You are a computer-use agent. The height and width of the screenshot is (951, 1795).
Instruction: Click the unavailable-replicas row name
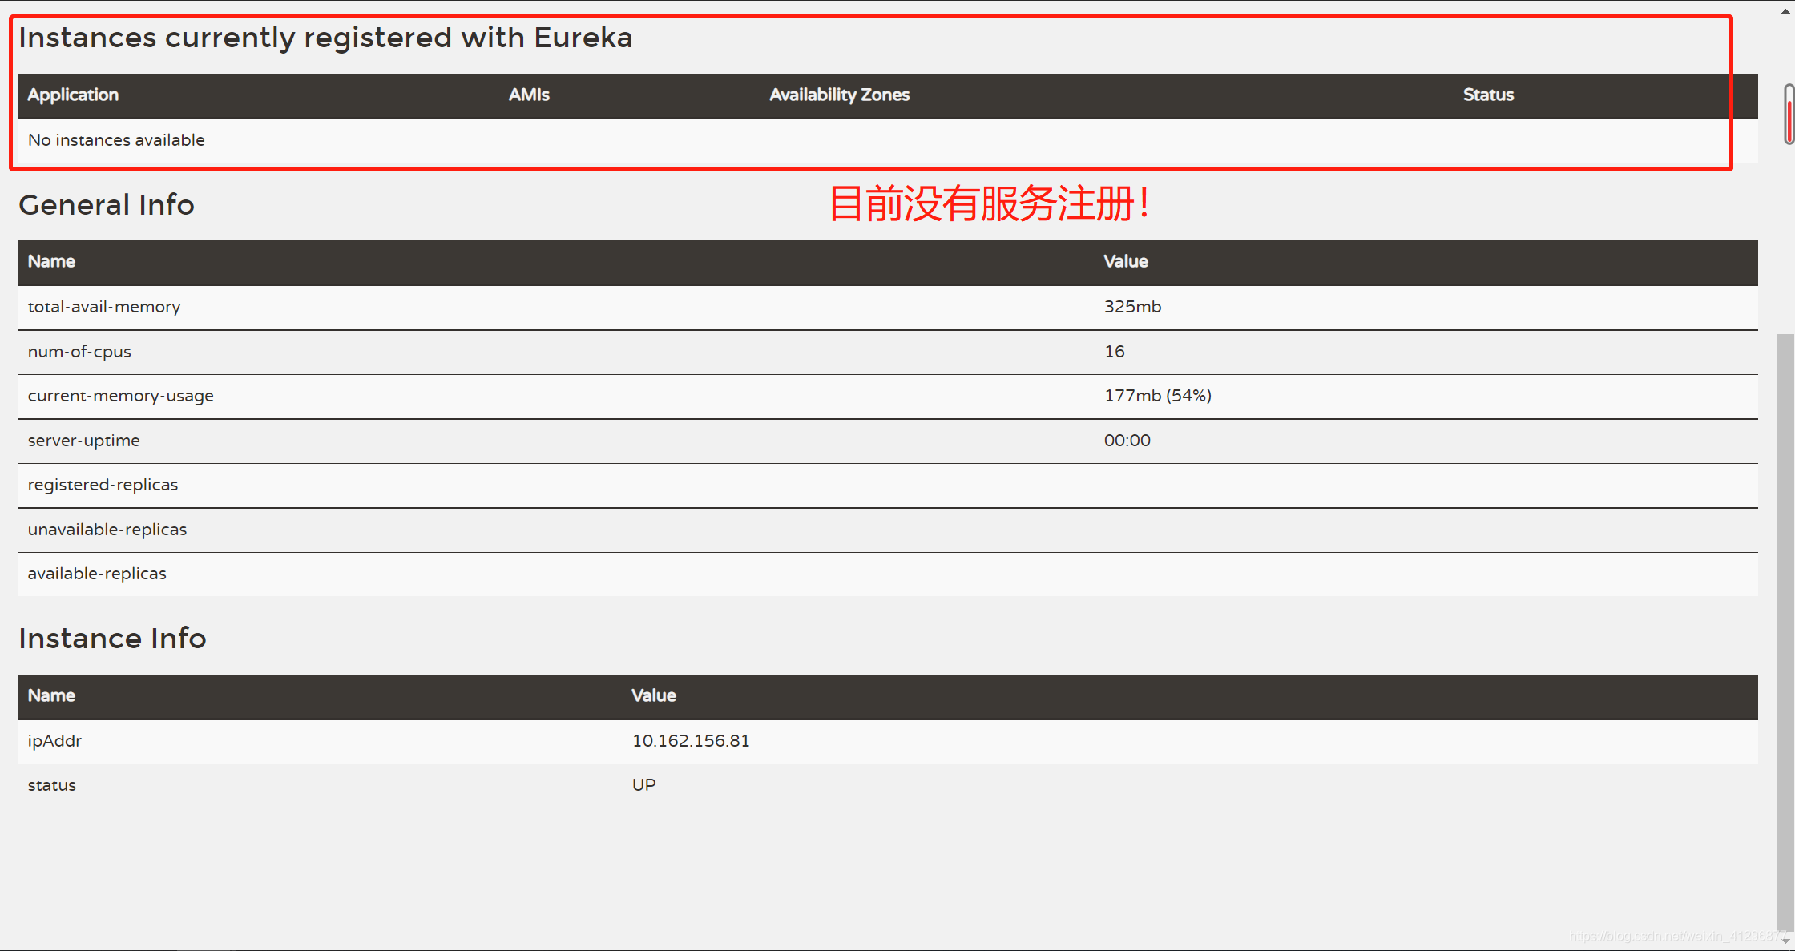(107, 530)
